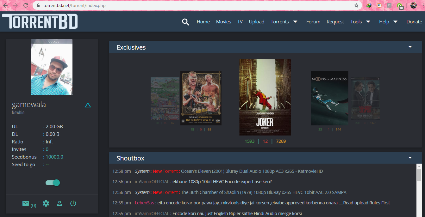The height and width of the screenshot is (217, 425).
Task: Toggle the teal switch in profile panel
Action: click(x=53, y=183)
